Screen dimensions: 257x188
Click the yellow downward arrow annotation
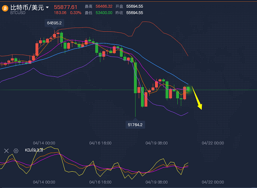pyautogui.click(x=197, y=98)
